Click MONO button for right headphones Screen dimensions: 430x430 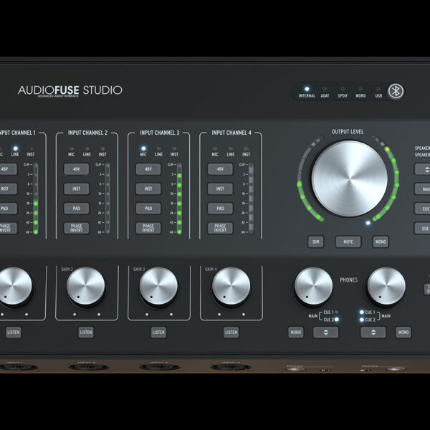click(x=403, y=333)
